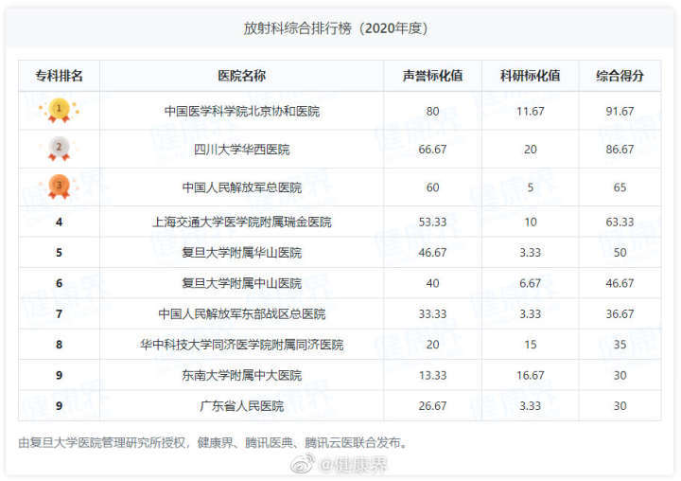This screenshot has width=681, height=481.
Task: Click the 科研标化值 of 15 for 同济医院
Action: 531,345
